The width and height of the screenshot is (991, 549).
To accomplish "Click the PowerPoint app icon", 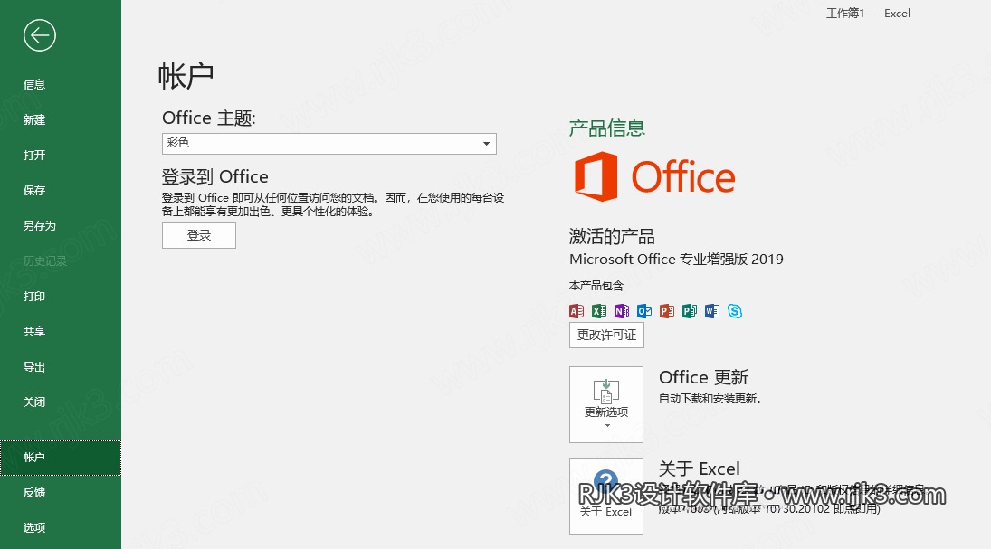I will 667,311.
